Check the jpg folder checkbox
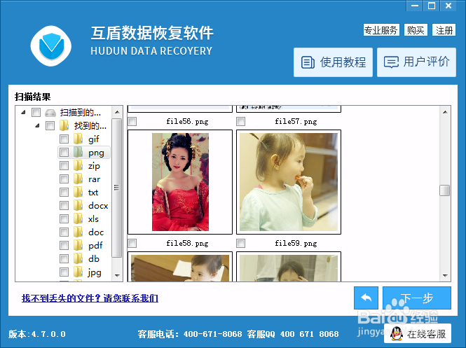Viewport: 466px width, 348px height. [x=64, y=272]
